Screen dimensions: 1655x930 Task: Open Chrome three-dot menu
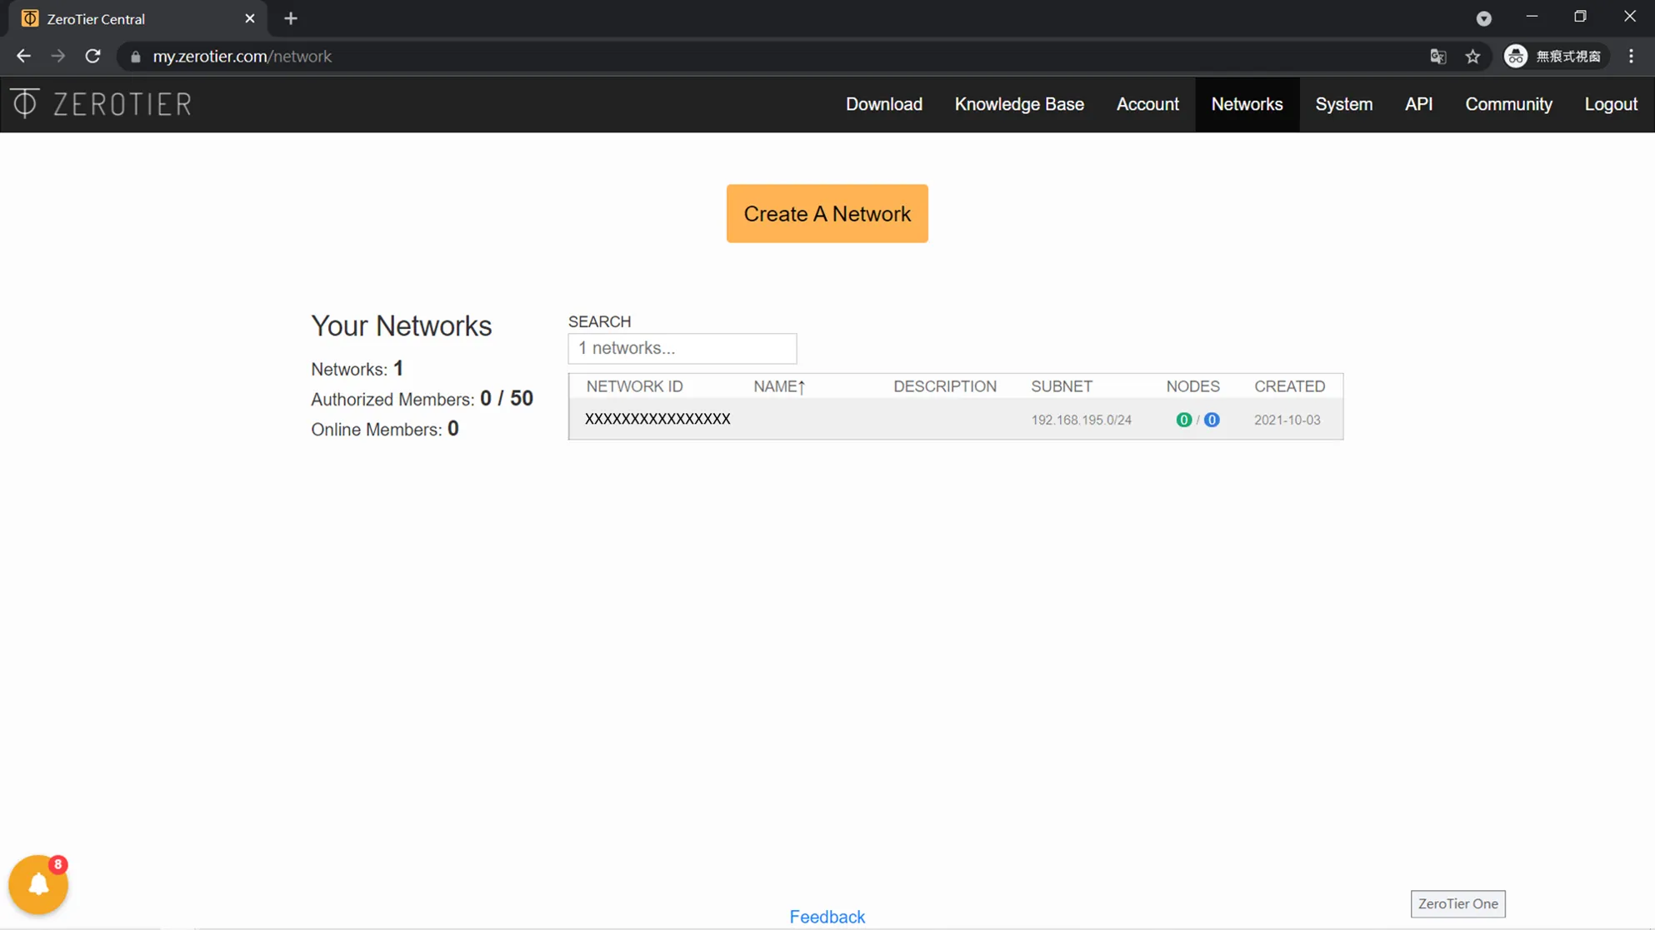click(x=1631, y=57)
